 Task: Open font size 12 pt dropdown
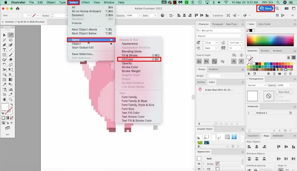[x=217, y=43]
